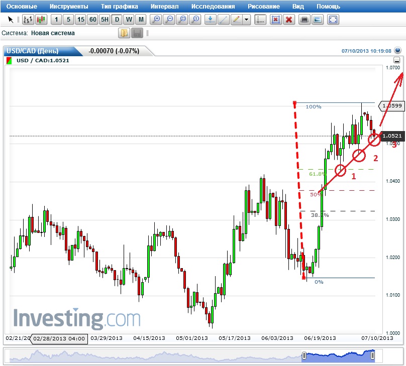Save the chart as an image
The width and height of the screenshot is (406, 366).
coord(318,20)
